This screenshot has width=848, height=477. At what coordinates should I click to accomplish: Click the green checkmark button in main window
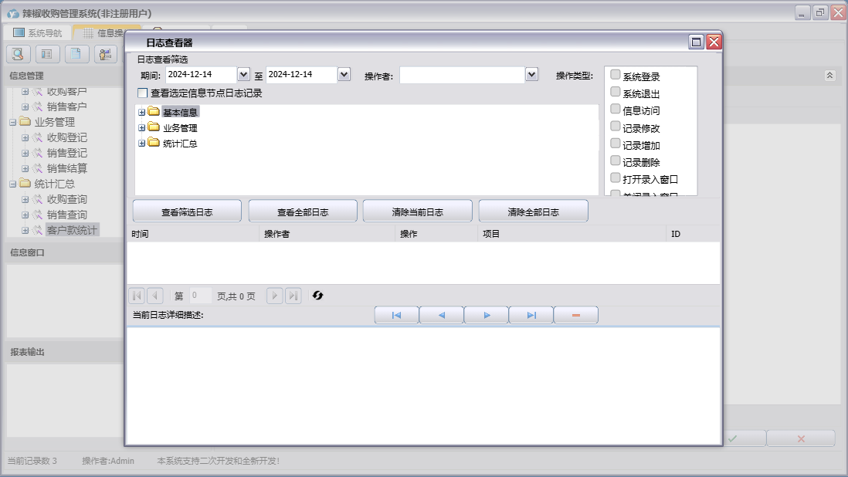click(x=732, y=438)
